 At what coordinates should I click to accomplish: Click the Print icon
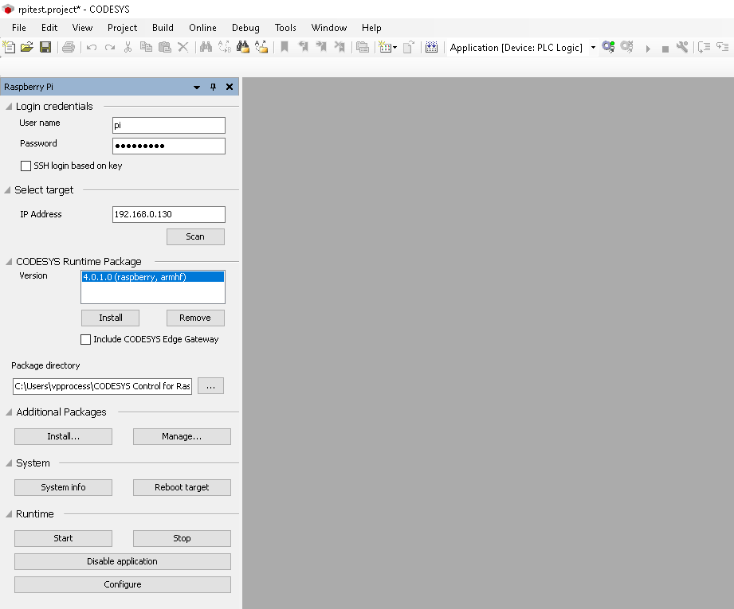69,47
